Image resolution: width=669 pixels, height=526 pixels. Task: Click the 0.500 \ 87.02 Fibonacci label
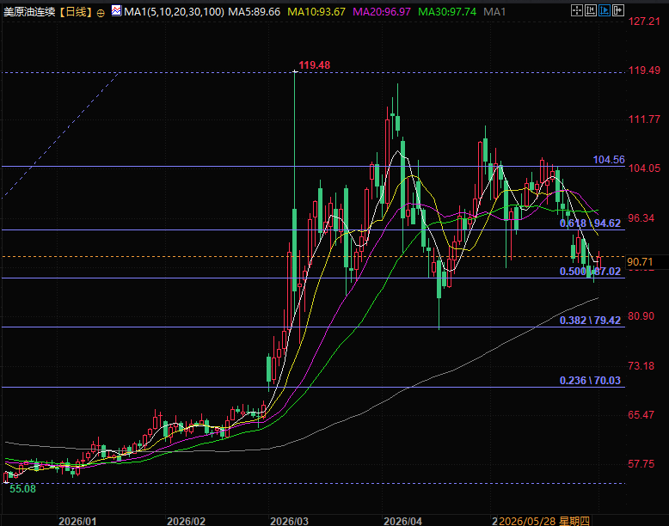point(590,272)
